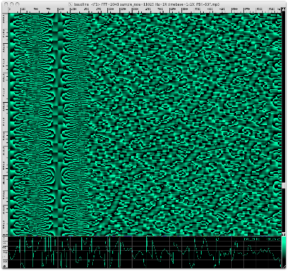Click the vertical scrollbar thumb on the right edge
288x271 pixels.
(284, 185)
